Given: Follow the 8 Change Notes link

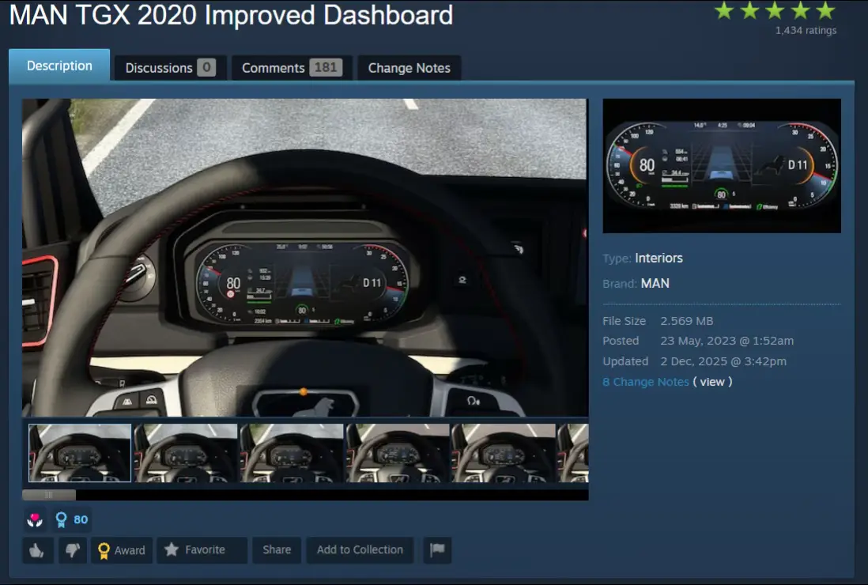Looking at the screenshot, I should point(645,382).
